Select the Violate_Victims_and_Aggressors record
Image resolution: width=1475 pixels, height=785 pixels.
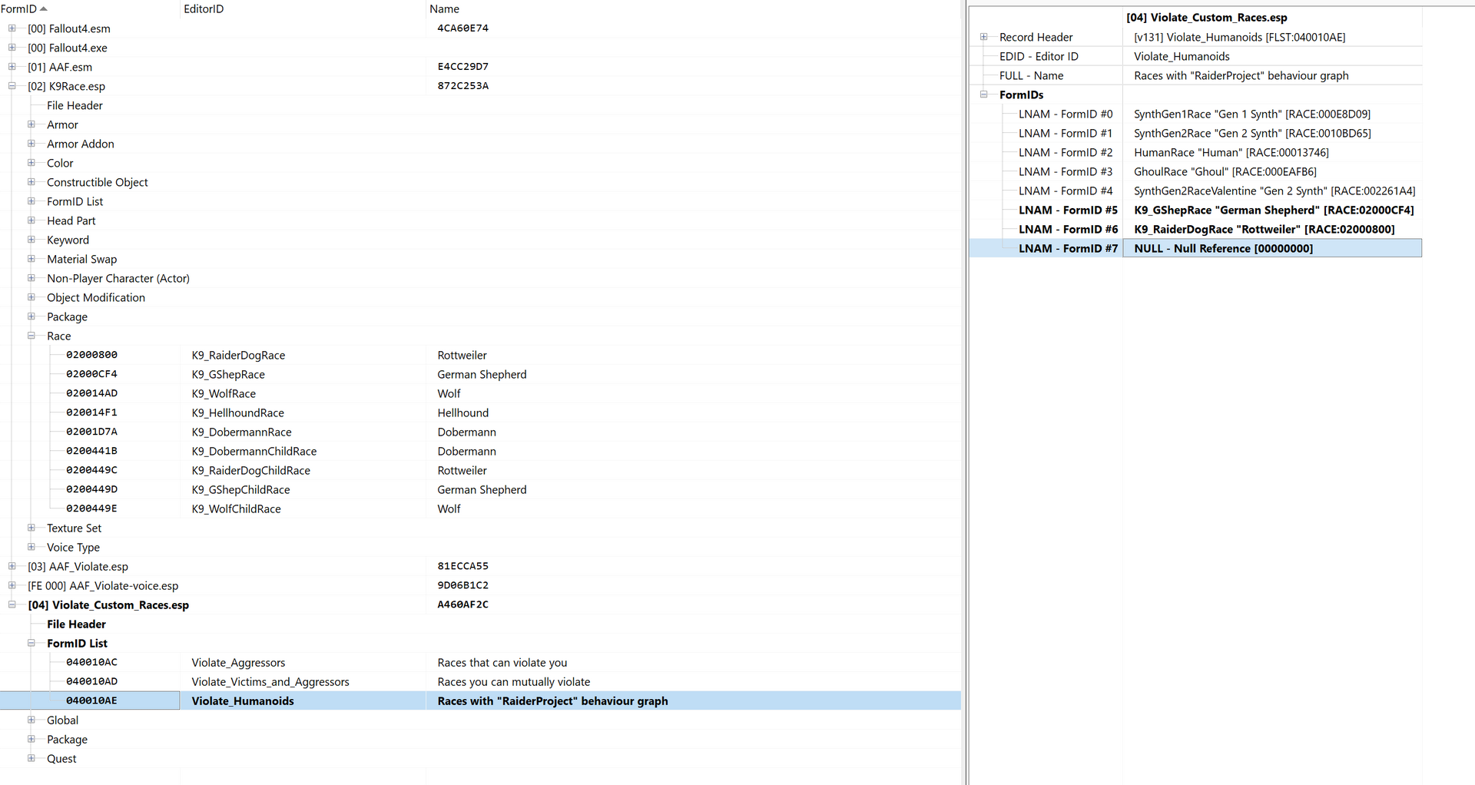(x=480, y=681)
